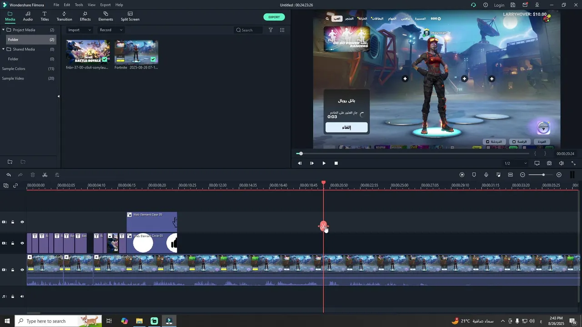Open the File menu
This screenshot has height=327, width=582.
click(x=56, y=5)
